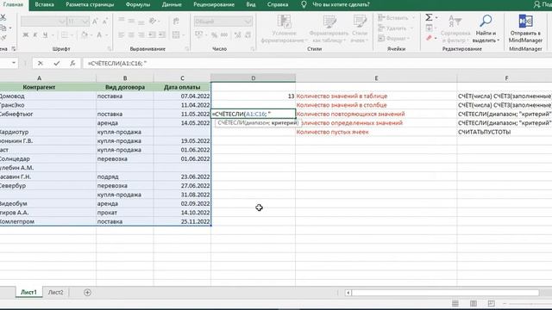Click Conditional Formatting icon
Viewport: 552px width, 310px height.
pyautogui.click(x=284, y=21)
